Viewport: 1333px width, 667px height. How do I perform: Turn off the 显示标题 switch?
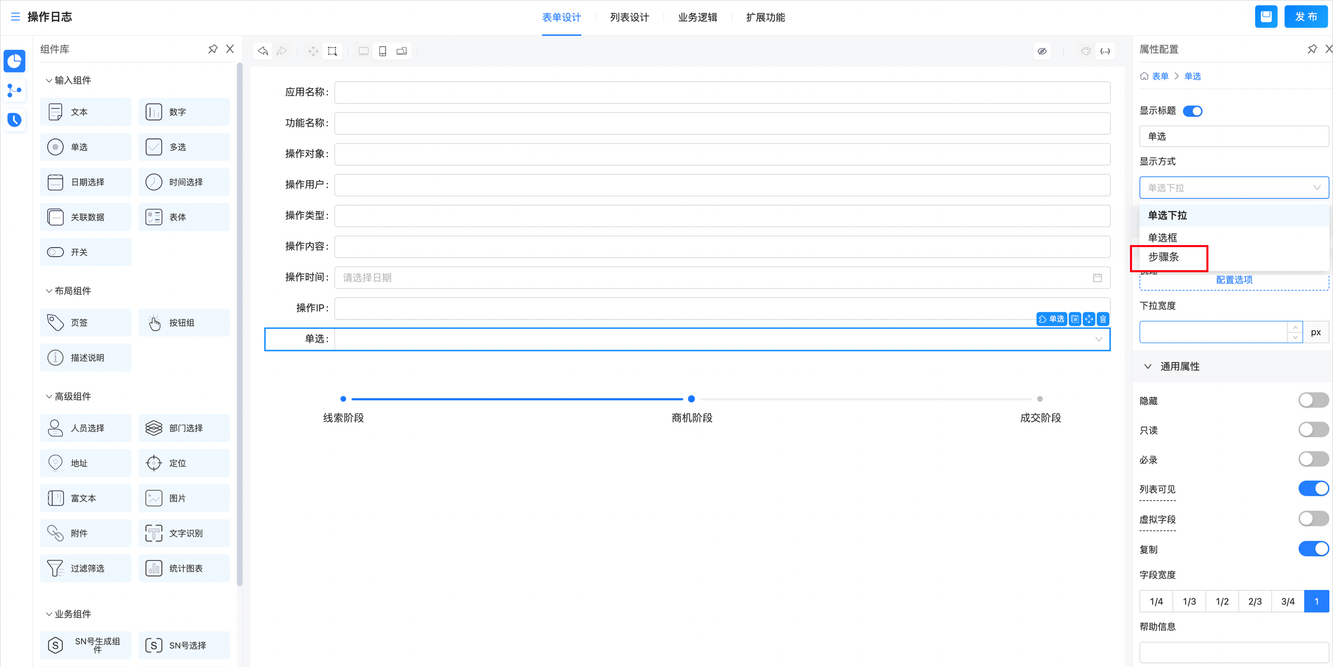tap(1192, 111)
